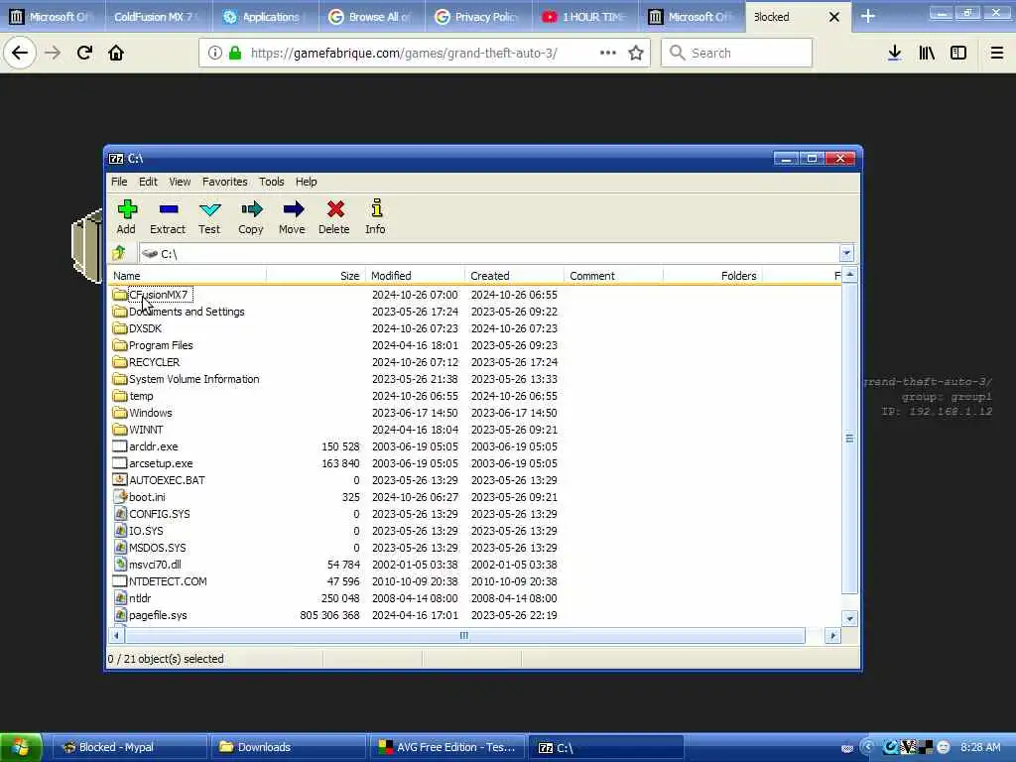
Task: Open the browser hamburger menu
Action: 997,54
